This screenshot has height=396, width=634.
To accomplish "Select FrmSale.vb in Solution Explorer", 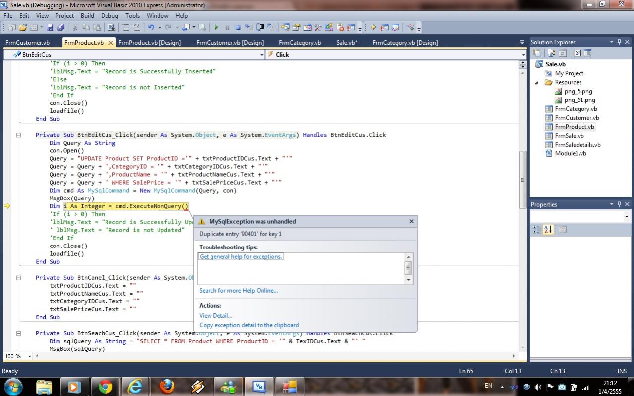I will click(x=569, y=136).
